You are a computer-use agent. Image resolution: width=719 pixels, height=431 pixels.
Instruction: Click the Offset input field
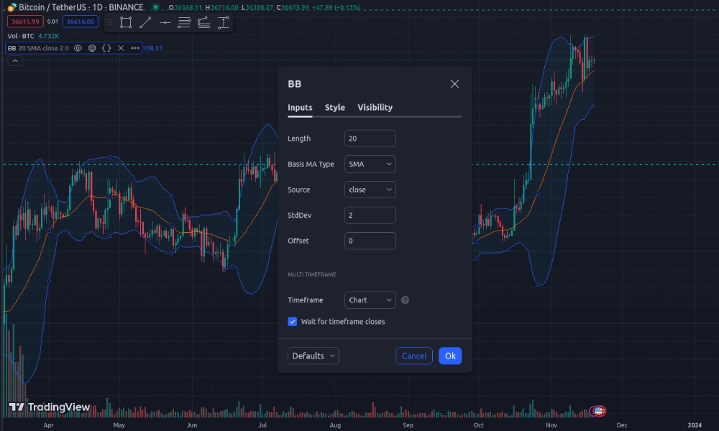tap(370, 241)
